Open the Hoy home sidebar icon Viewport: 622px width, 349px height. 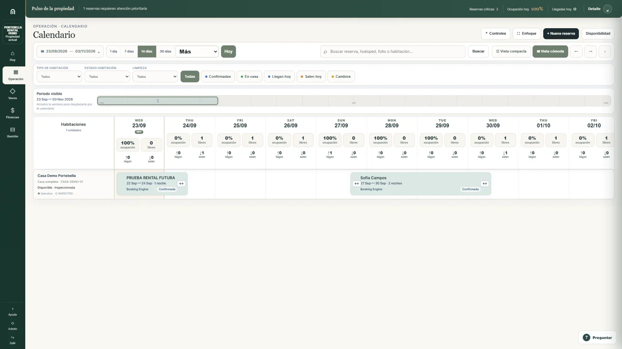click(13, 53)
